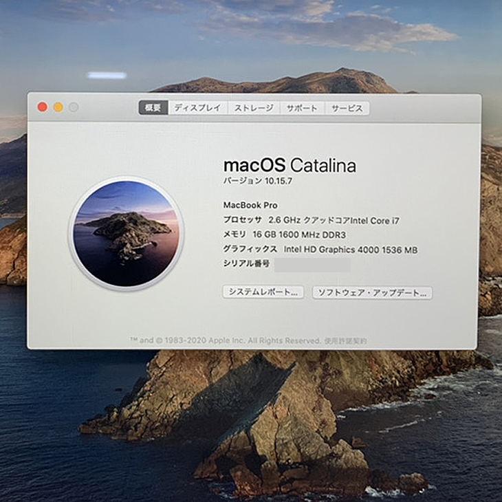Open the ストレージ tab

pos(254,108)
